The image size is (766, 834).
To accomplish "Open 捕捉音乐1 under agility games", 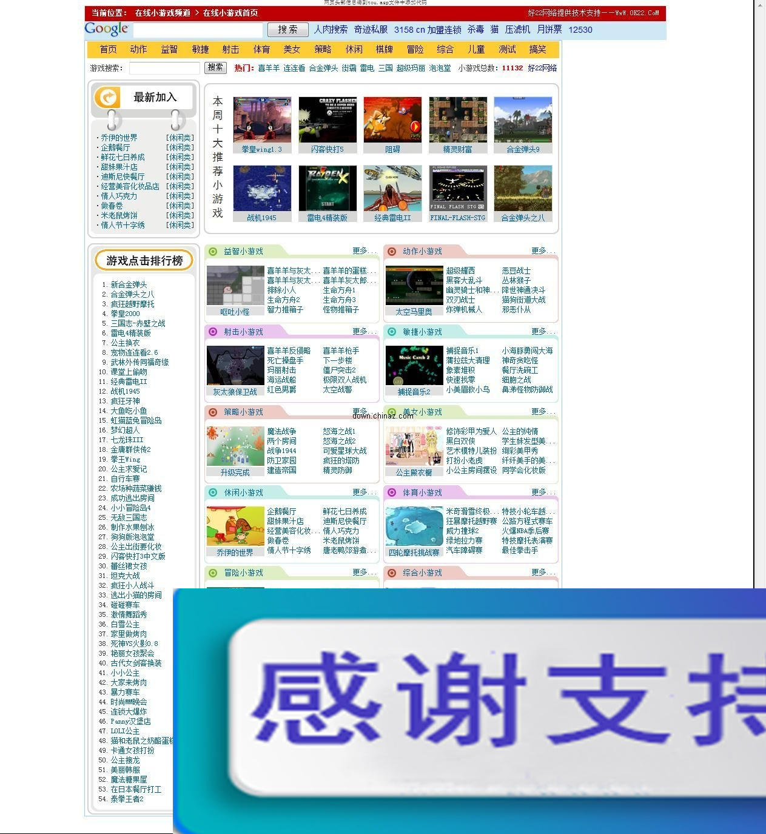I will click(x=463, y=351).
